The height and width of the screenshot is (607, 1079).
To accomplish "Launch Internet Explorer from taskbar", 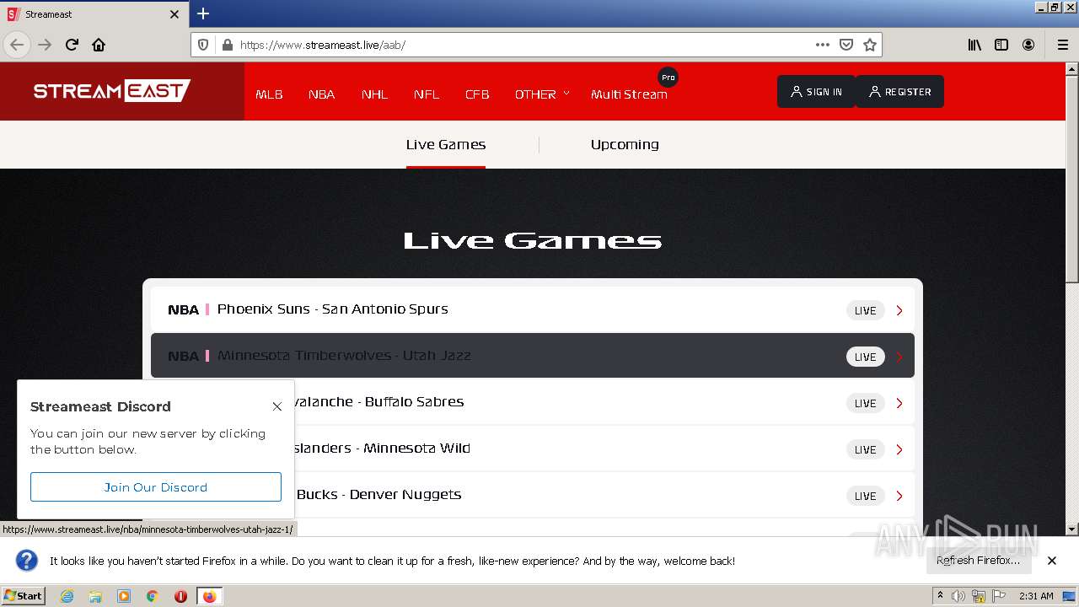I will pos(67,596).
